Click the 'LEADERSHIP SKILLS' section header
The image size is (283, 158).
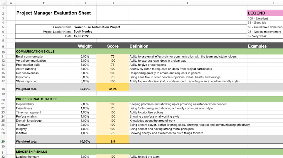tap(44, 152)
